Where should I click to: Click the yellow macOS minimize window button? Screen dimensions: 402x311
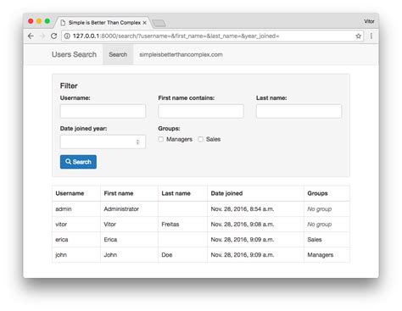(x=39, y=21)
